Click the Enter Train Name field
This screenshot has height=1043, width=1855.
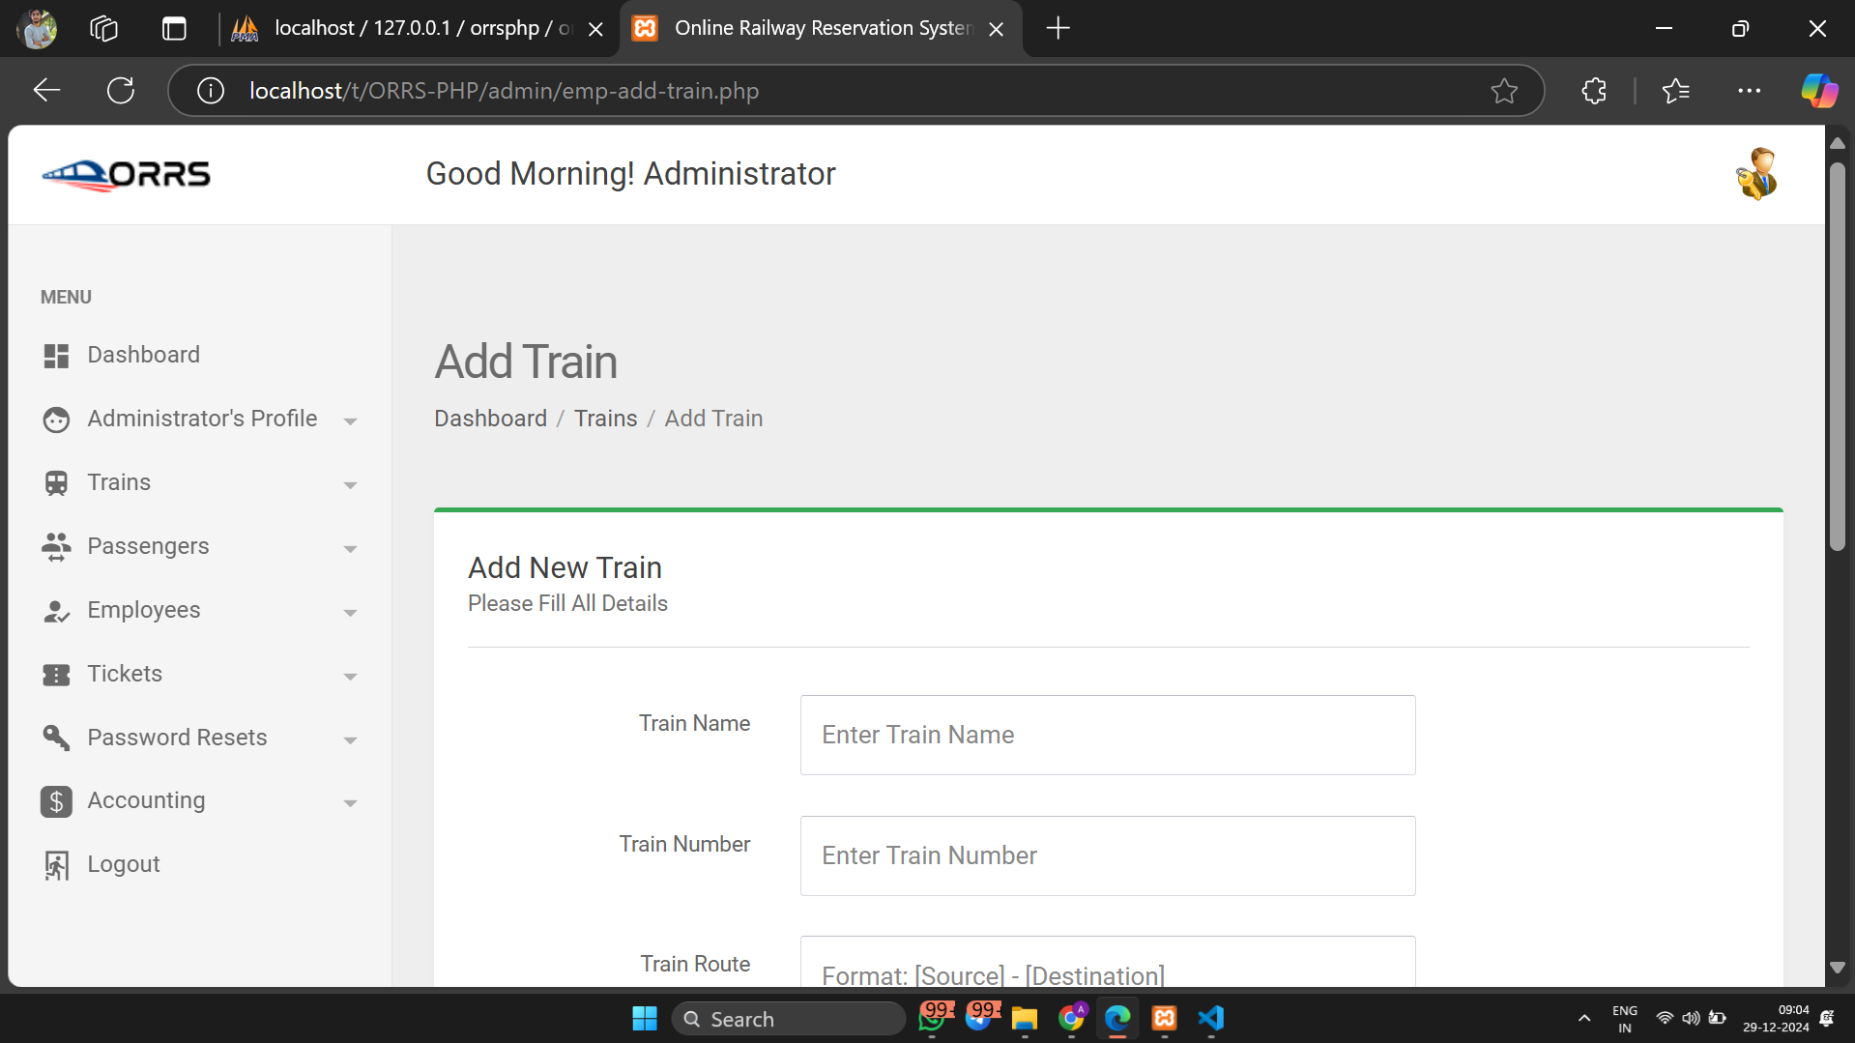1106,735
